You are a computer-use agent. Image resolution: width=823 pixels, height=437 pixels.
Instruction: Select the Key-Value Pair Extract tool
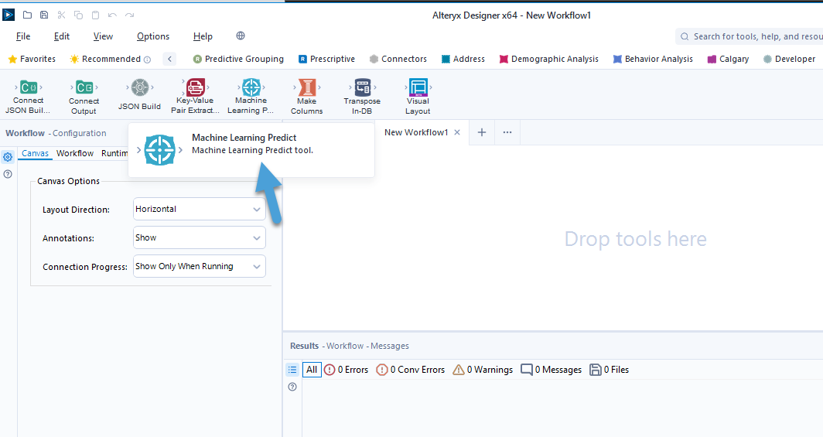pyautogui.click(x=195, y=97)
